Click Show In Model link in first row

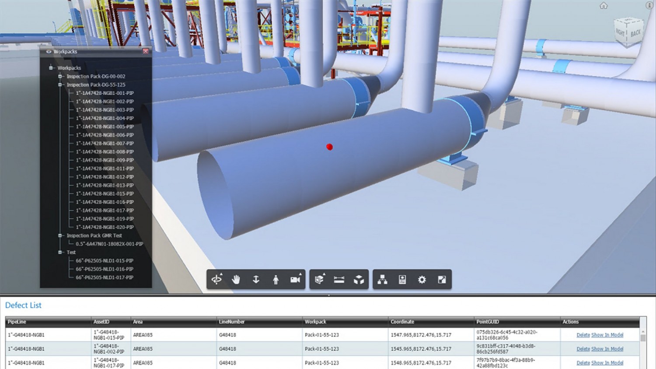[607, 335]
